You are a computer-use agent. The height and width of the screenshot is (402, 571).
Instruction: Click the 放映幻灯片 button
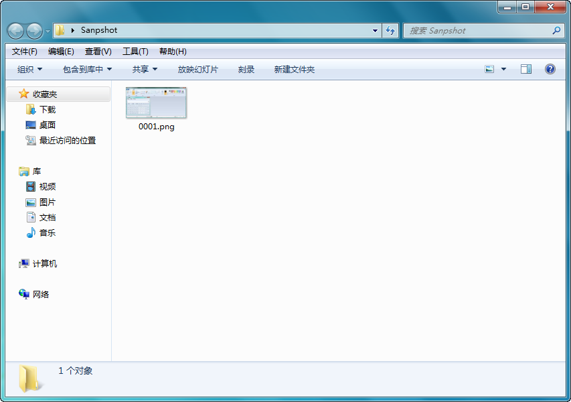197,69
